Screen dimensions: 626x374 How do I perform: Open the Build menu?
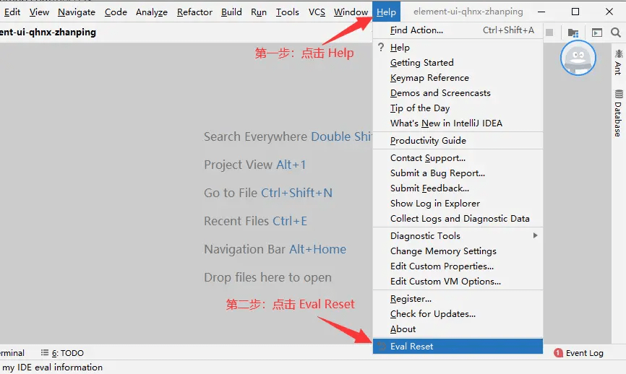click(x=231, y=12)
